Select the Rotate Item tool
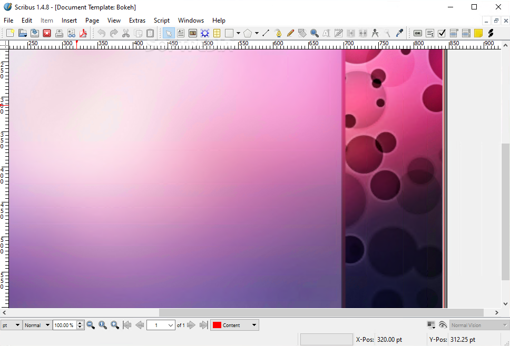510x346 pixels. 302,33
